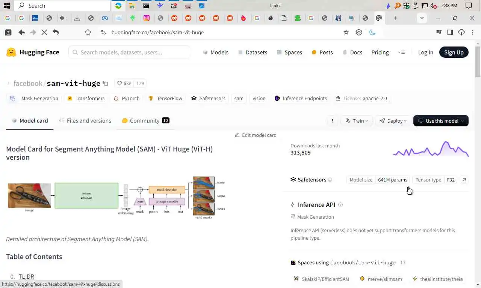
Task: Click the downloads last month chart
Action: pos(431,149)
